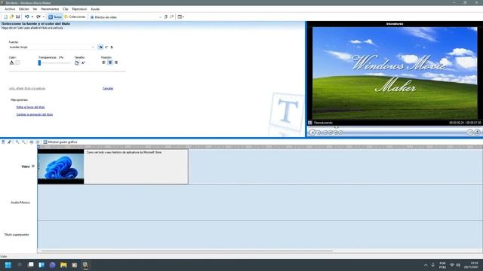Pick the background color swatch
Screen dimensions: 483x271
pos(17,62)
